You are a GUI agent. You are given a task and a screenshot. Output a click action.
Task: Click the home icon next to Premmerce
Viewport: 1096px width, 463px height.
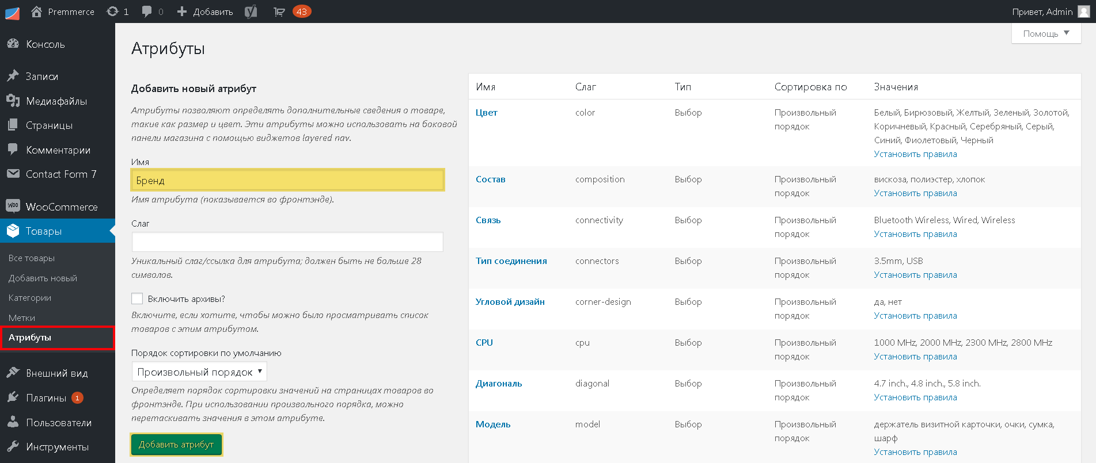tap(36, 12)
